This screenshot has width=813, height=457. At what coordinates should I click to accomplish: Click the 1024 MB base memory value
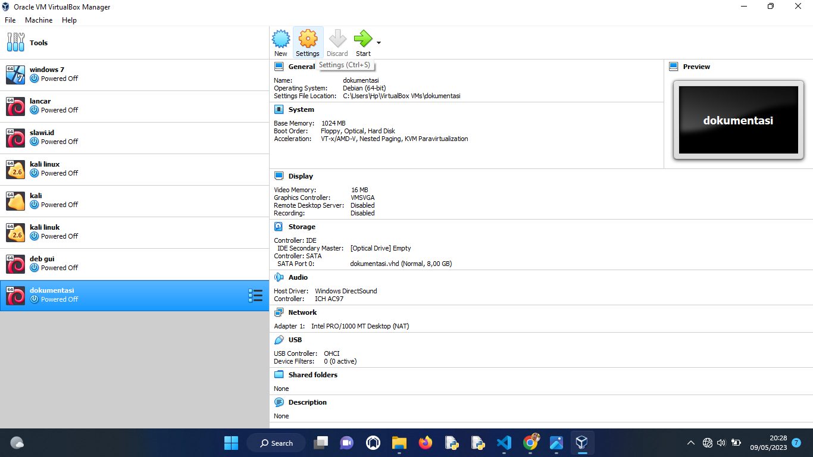coord(333,123)
